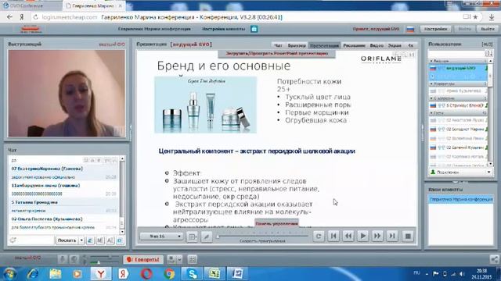Click the share icon at bottom right
This screenshot has height=281, width=501.
[x=494, y=259]
